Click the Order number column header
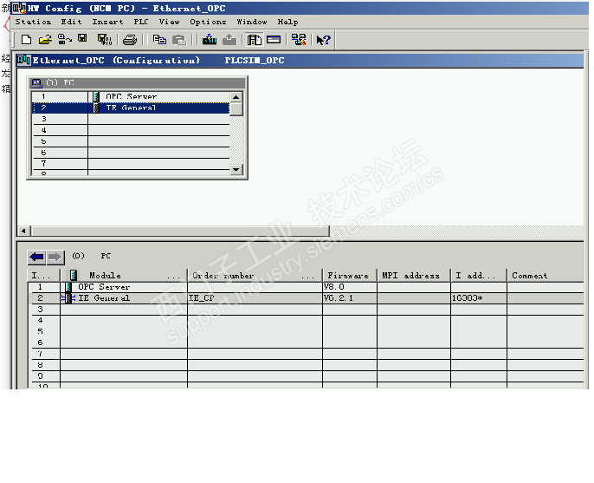 [x=255, y=276]
